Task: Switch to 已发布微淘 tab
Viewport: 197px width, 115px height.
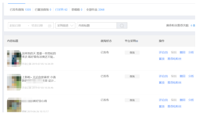Action: coord(20,10)
